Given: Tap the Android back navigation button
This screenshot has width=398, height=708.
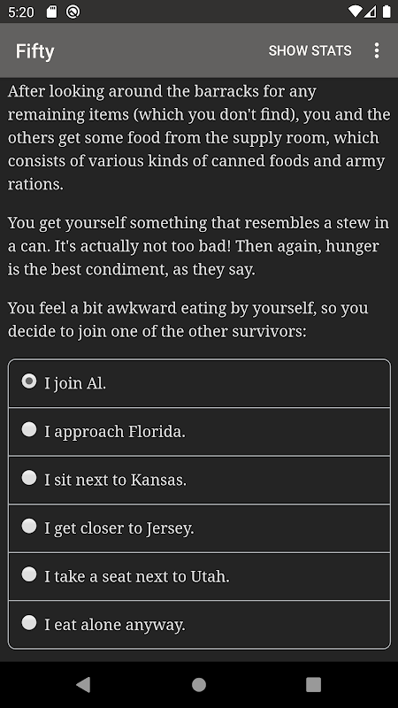Looking at the screenshot, I should 83,684.
